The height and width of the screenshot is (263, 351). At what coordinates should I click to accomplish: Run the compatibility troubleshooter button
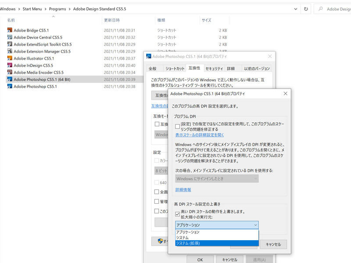pyautogui.click(x=160, y=95)
